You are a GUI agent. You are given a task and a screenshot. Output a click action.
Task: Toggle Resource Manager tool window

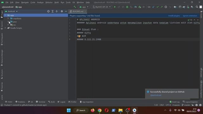click(x=2, y=58)
